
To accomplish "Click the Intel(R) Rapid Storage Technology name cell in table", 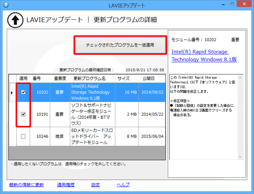I will pyautogui.click(x=92, y=92).
